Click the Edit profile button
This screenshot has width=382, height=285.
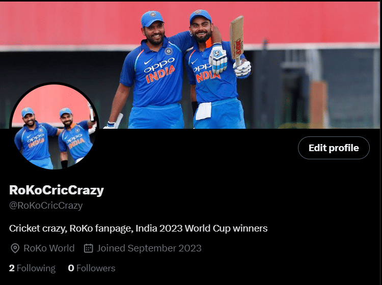click(334, 148)
